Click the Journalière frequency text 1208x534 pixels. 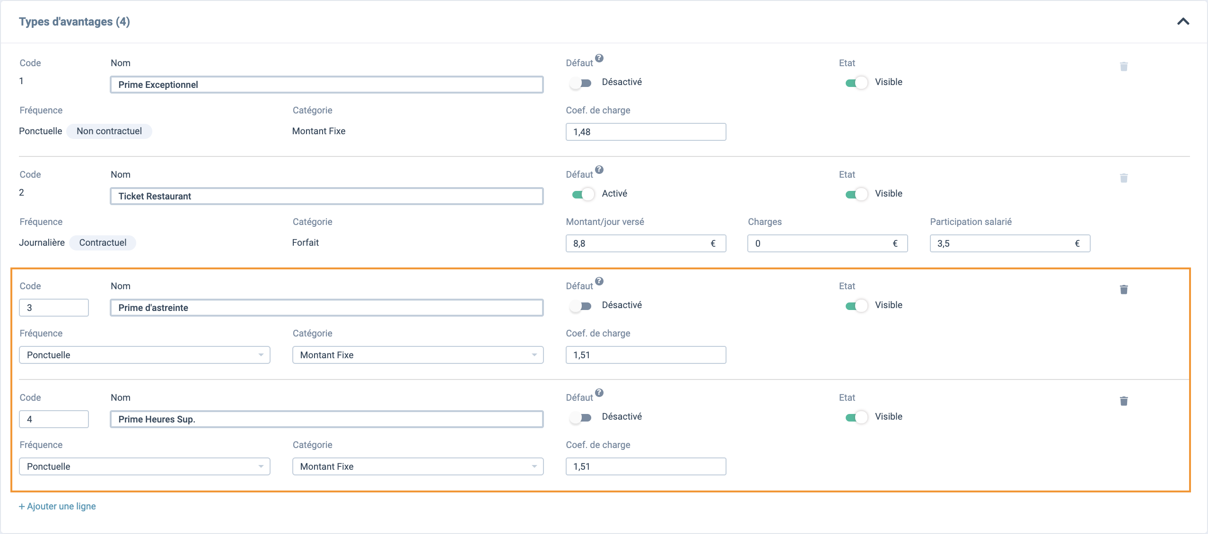[x=42, y=242]
